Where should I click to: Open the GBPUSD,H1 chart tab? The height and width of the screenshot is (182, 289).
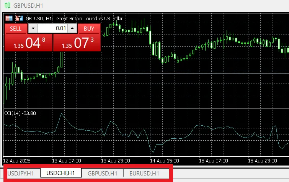[x=102, y=173]
